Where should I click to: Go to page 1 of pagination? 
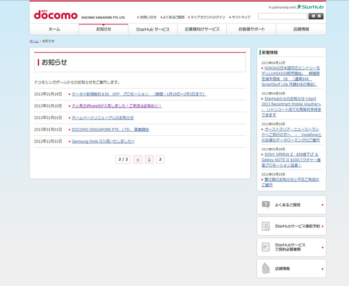pyautogui.click(x=149, y=159)
